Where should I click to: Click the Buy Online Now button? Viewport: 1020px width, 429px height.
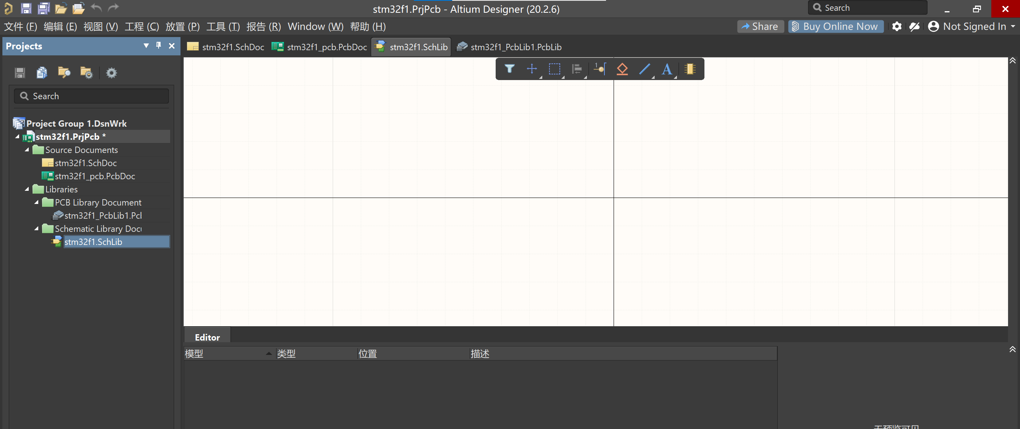click(836, 27)
